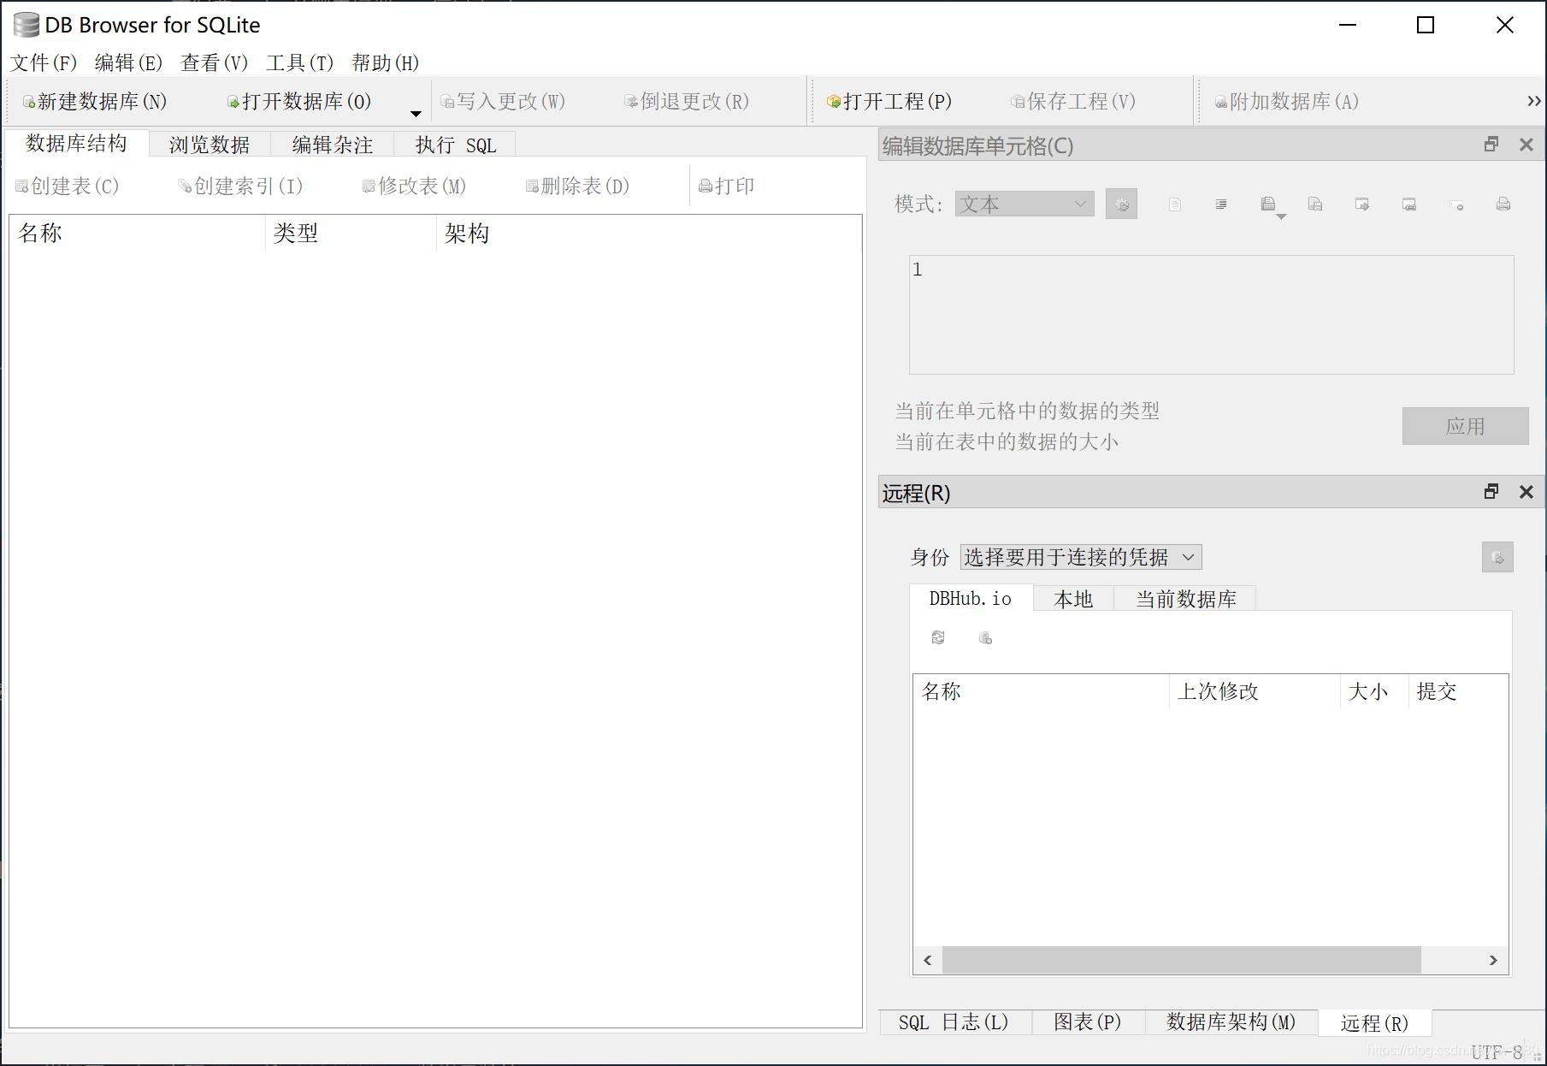Click the indent text icon in cell editor
Viewport: 1547px width, 1066px height.
coord(1221,204)
